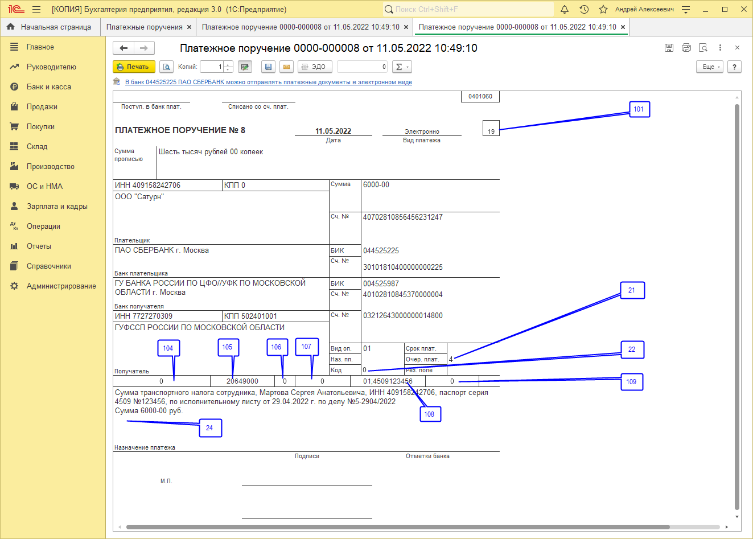Click the form code 0401060
The width and height of the screenshot is (753, 539).
point(480,97)
